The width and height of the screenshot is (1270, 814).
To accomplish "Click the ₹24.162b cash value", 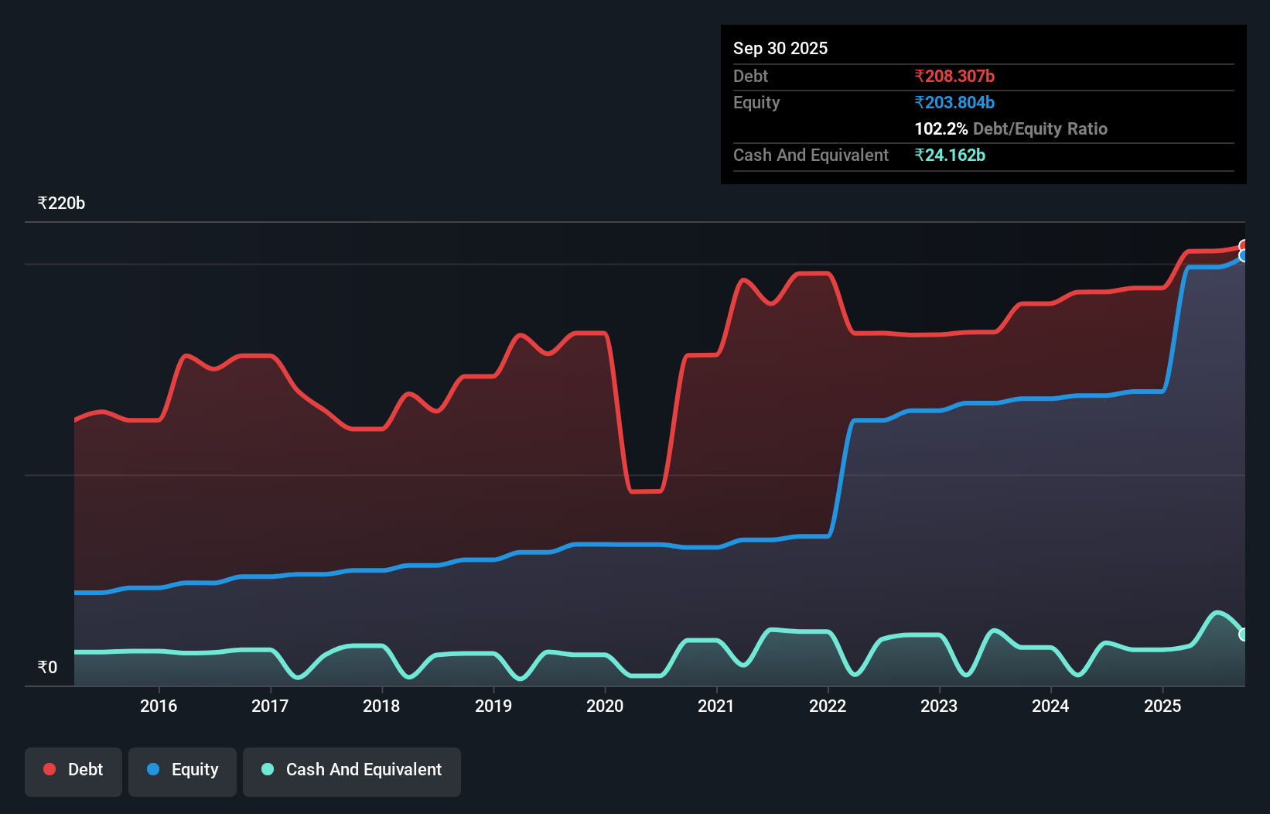I will pos(950,155).
